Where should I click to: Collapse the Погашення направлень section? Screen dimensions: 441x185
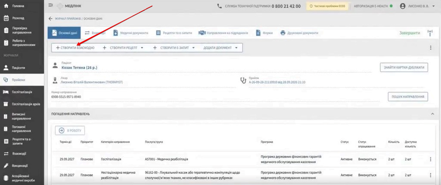pos(432,114)
